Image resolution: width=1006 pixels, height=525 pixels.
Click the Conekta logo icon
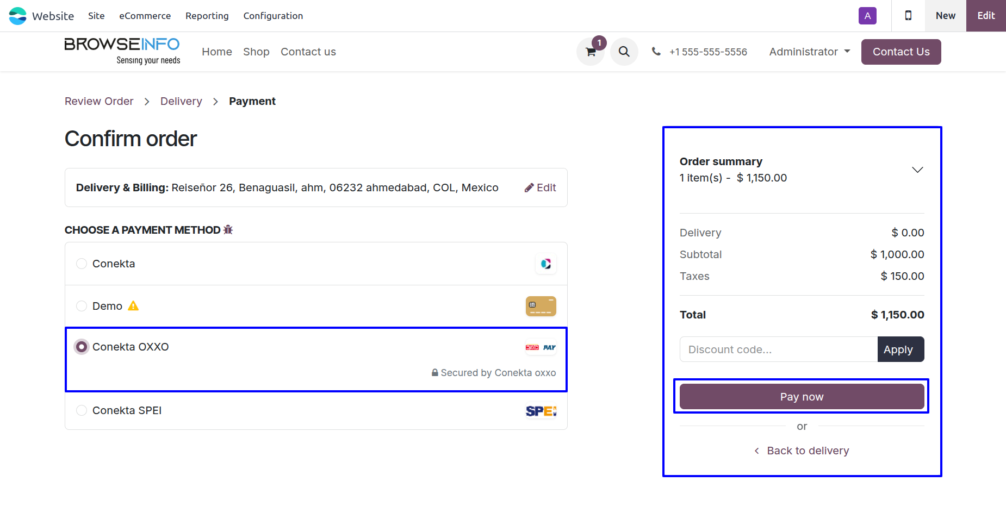546,264
